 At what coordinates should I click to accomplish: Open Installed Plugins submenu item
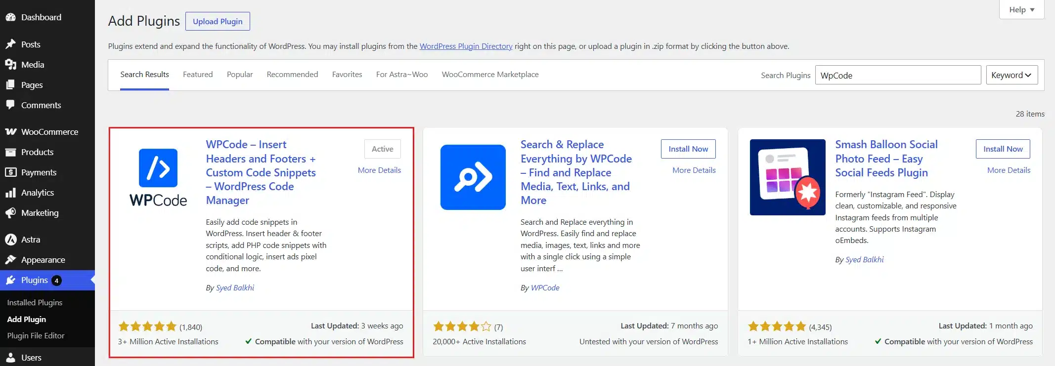35,302
